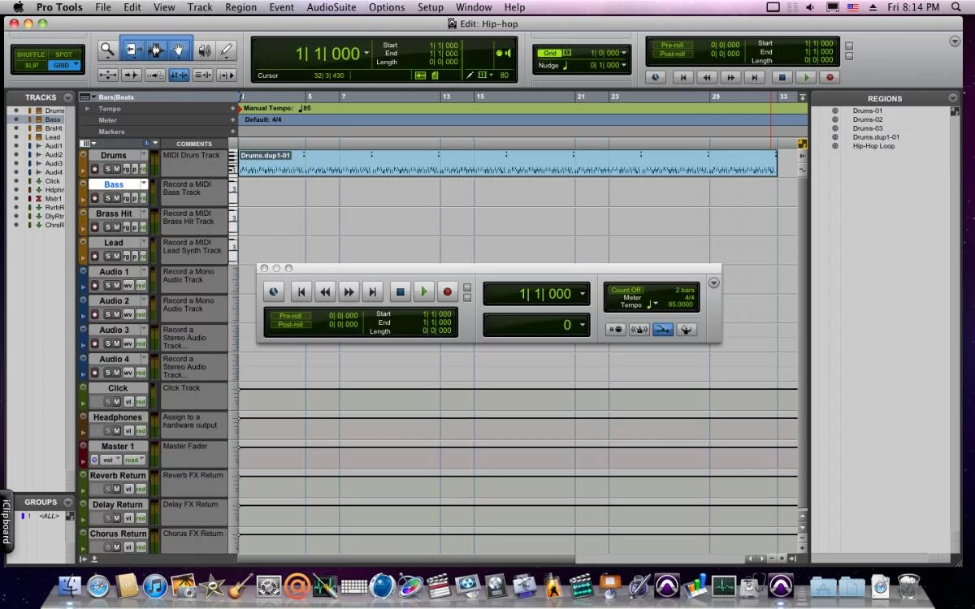
Task: Activate Shuffle edit mode
Action: point(31,54)
